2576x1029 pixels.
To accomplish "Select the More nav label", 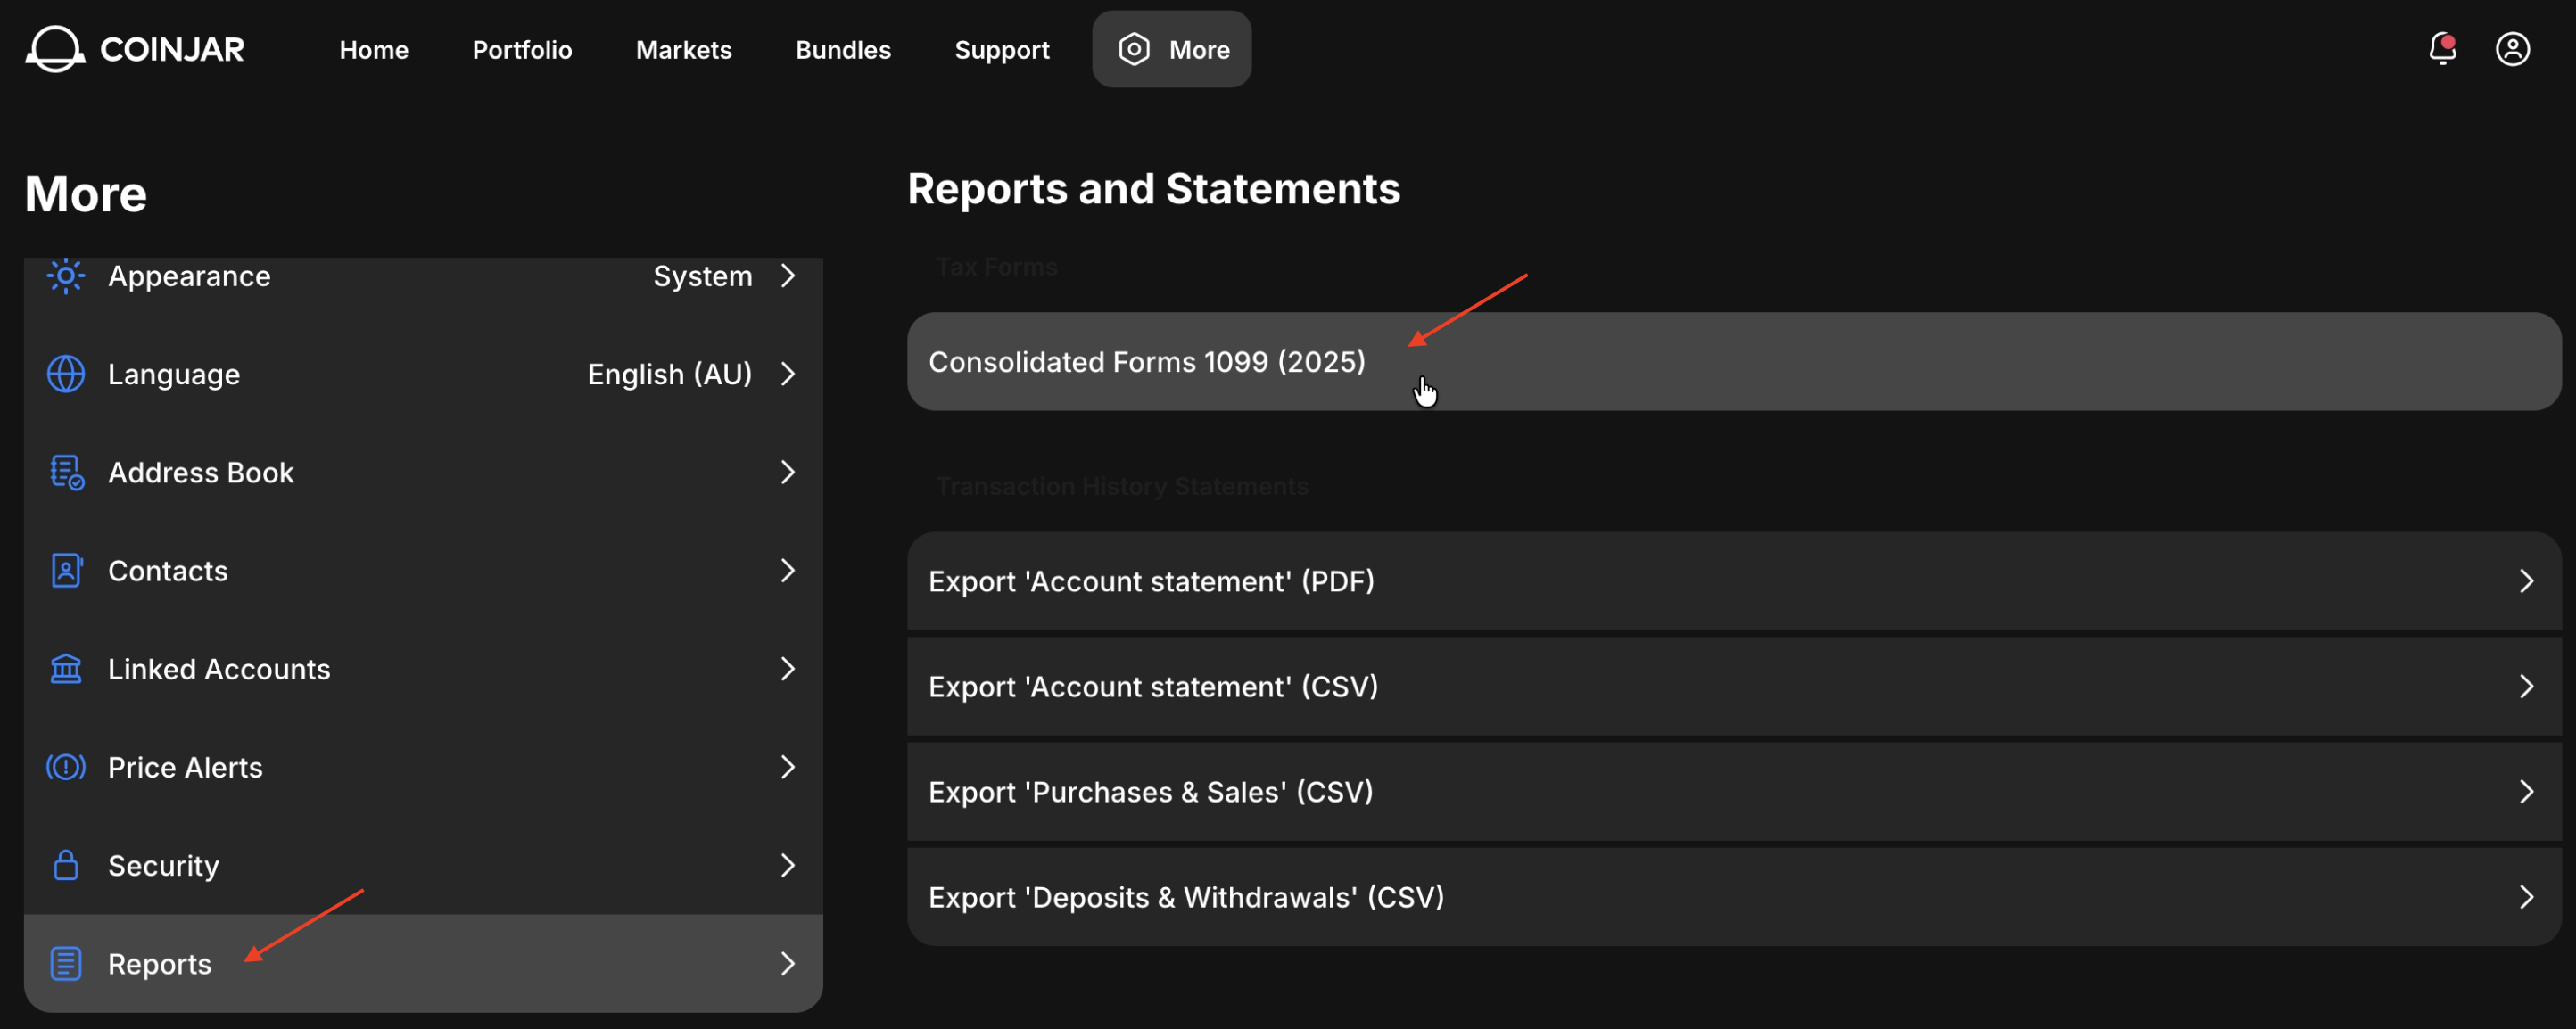I will 1200,50.
